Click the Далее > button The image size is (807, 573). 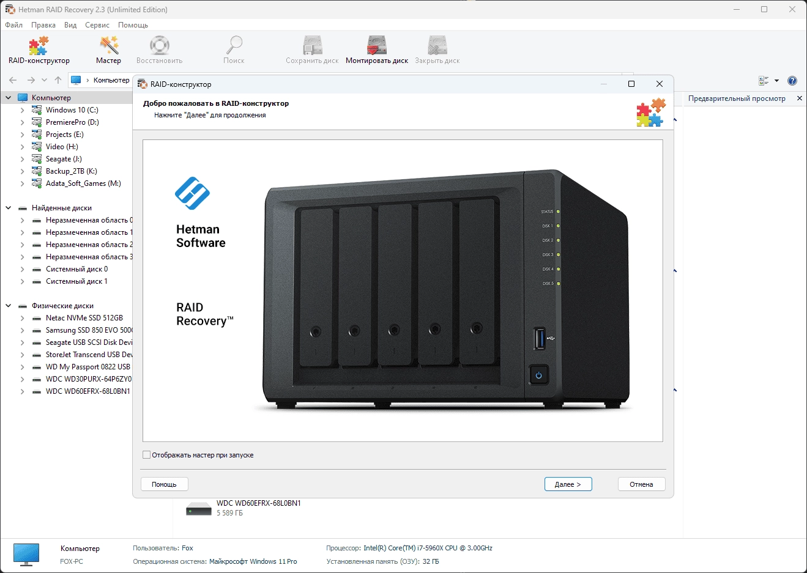click(568, 484)
